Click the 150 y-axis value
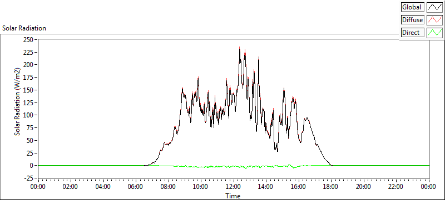The height and width of the screenshot is (200, 445). pos(28,90)
